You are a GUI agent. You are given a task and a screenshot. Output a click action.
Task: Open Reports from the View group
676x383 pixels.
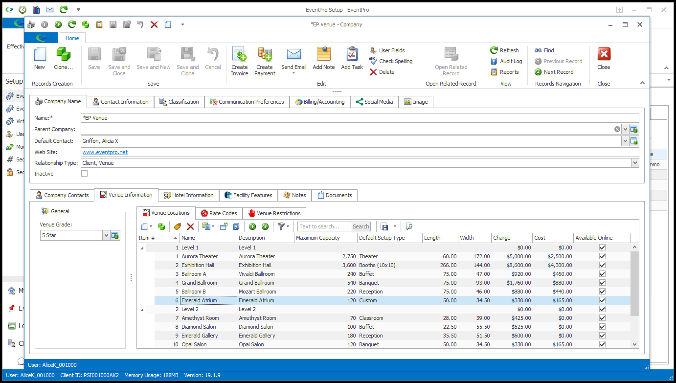point(504,72)
